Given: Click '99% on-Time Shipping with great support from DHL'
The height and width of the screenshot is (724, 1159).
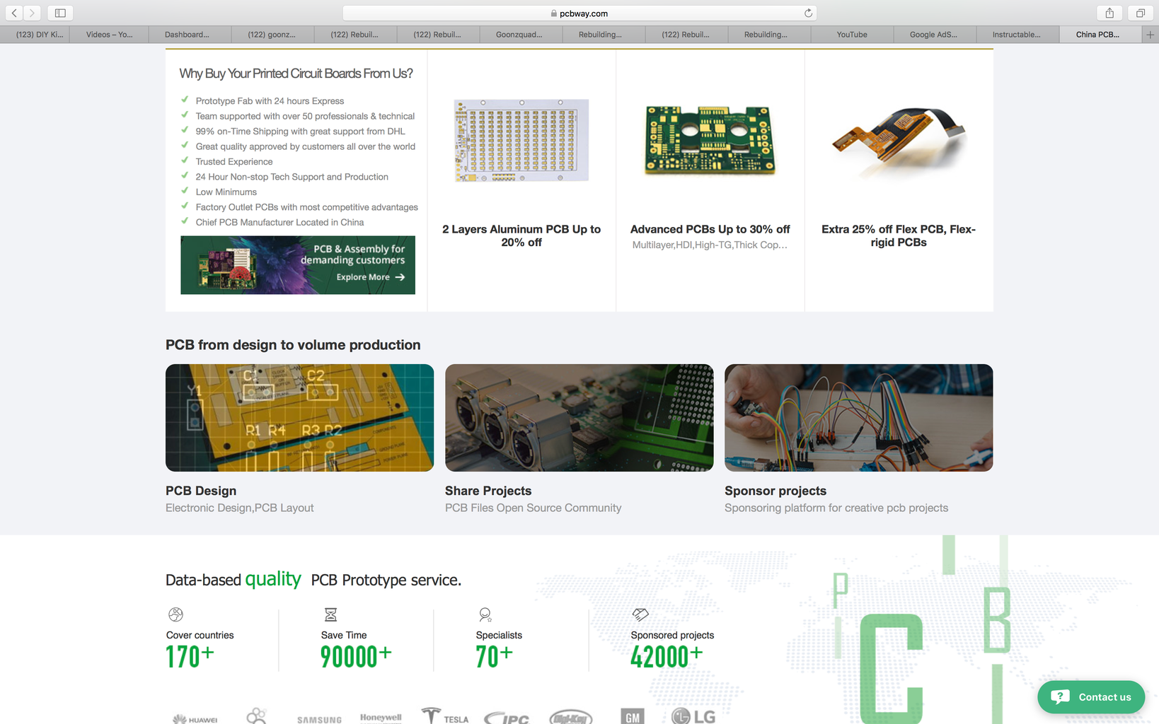Looking at the screenshot, I should (301, 132).
